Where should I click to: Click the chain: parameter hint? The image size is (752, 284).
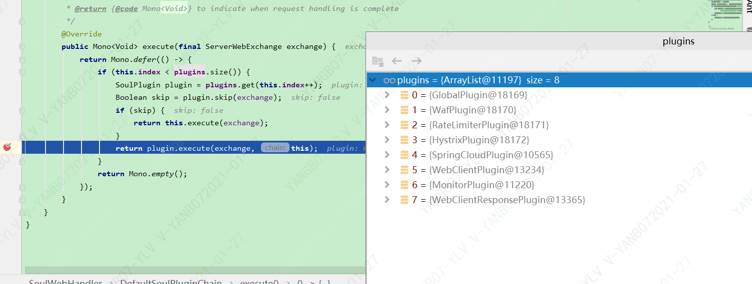point(275,148)
